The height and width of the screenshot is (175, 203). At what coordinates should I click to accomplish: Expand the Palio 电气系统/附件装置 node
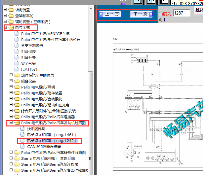click(x=11, y=93)
